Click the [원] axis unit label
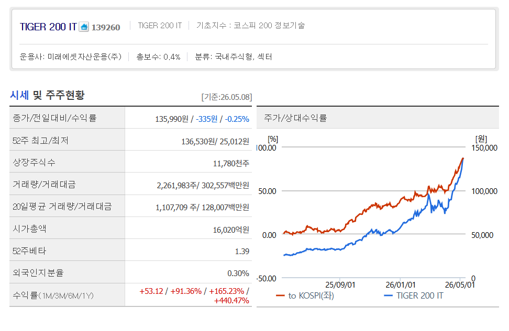The width and height of the screenshot is (509, 331). coord(481,140)
